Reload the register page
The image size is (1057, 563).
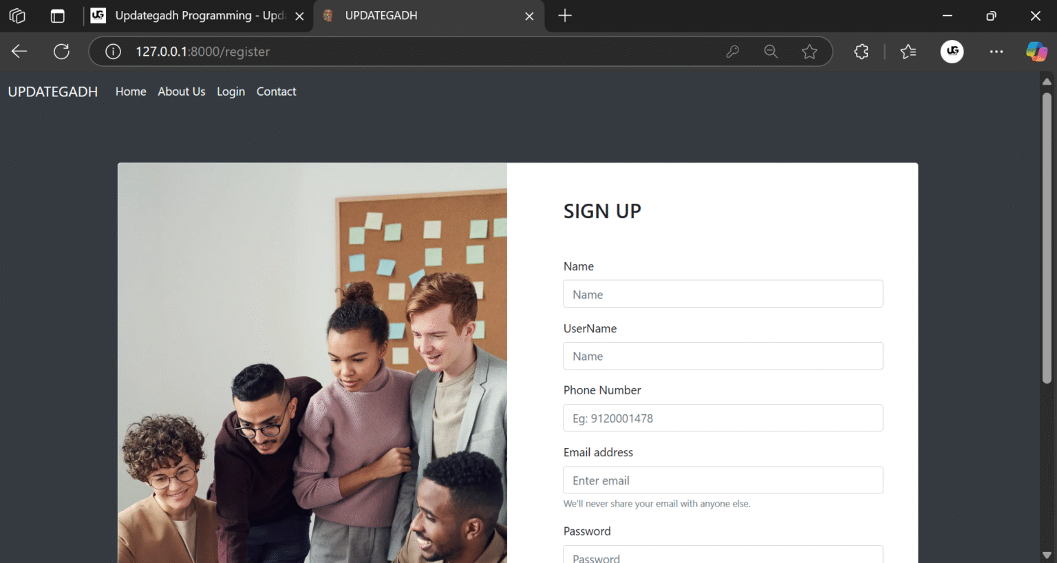point(62,52)
